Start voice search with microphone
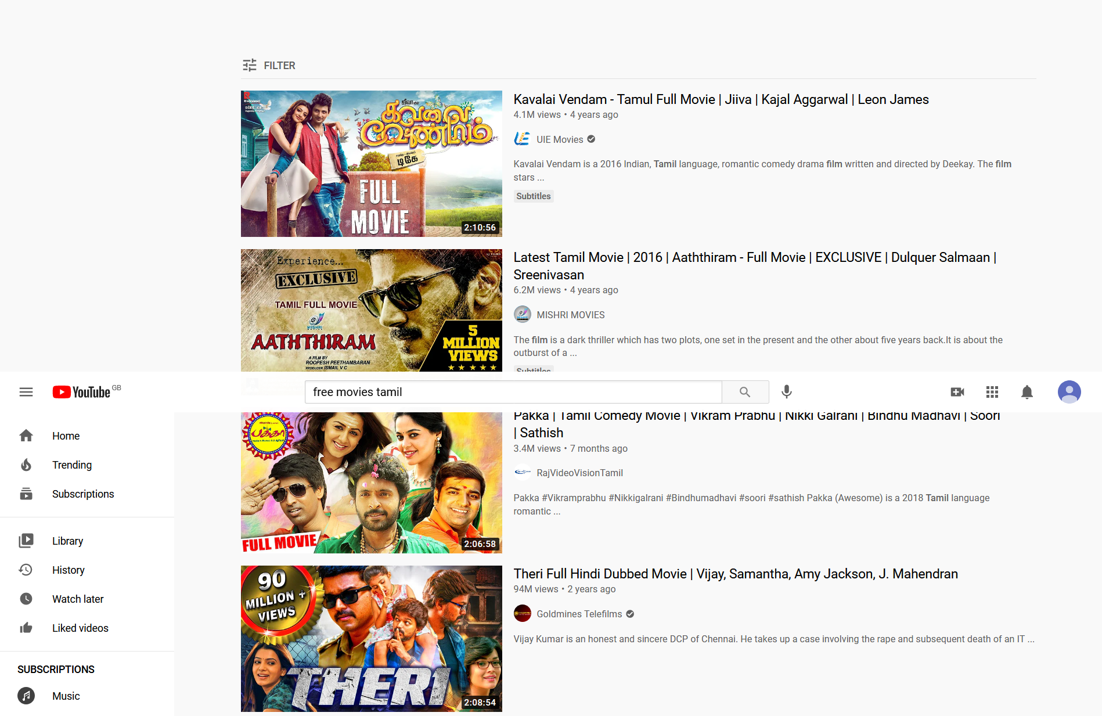Screen dimensions: 1102x716 pos(787,392)
